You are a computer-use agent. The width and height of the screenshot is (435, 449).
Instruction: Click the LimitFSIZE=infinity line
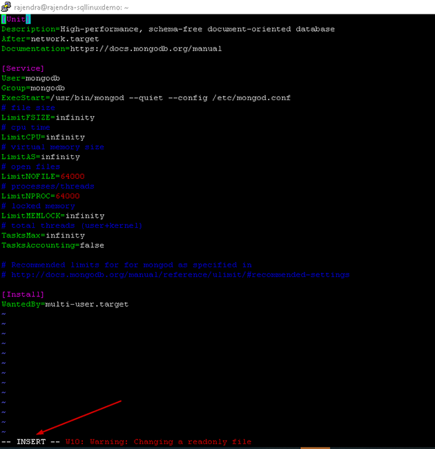tap(48, 117)
